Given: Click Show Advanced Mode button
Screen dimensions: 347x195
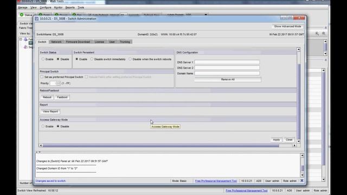Looking at the screenshot, I should click(287, 27).
